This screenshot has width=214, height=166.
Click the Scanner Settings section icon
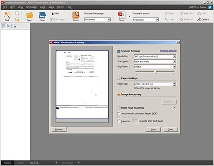tap(119, 51)
